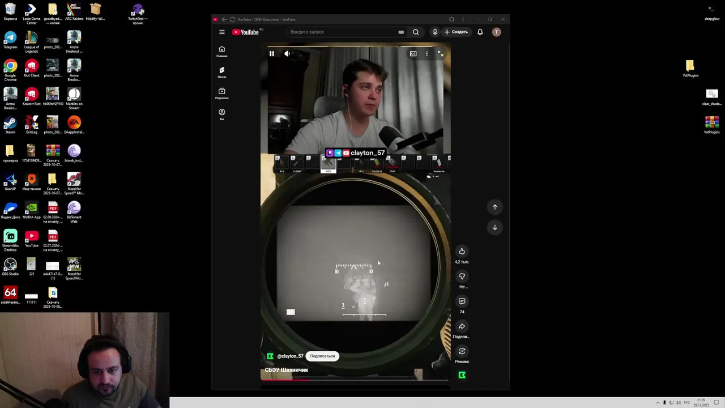The width and height of the screenshot is (725, 408).
Task: Open the Яндекс.Диск desktop shortcut
Action: coord(10,210)
